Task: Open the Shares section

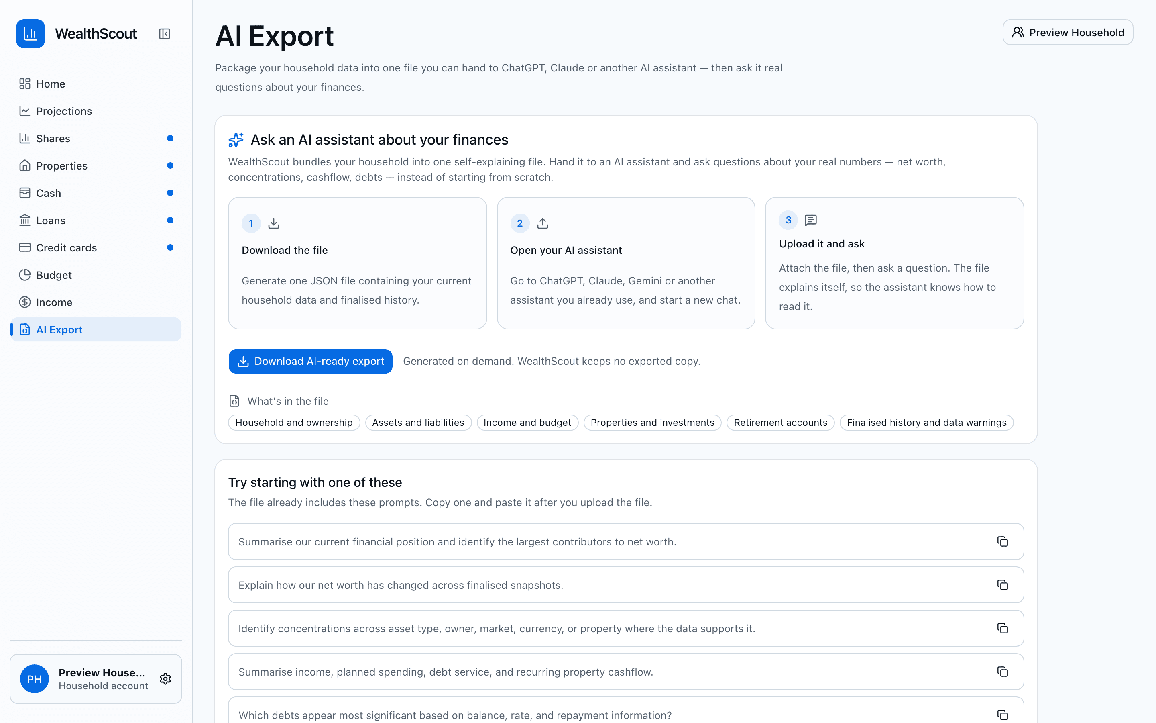Action: (x=96, y=138)
